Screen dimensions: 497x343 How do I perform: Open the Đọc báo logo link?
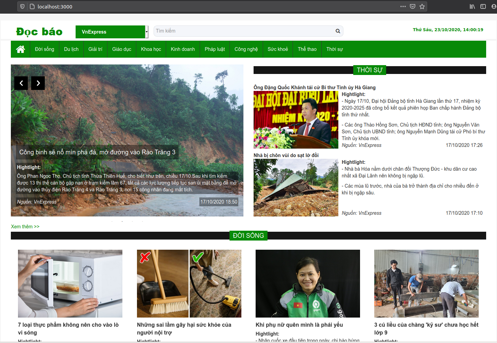pyautogui.click(x=39, y=32)
